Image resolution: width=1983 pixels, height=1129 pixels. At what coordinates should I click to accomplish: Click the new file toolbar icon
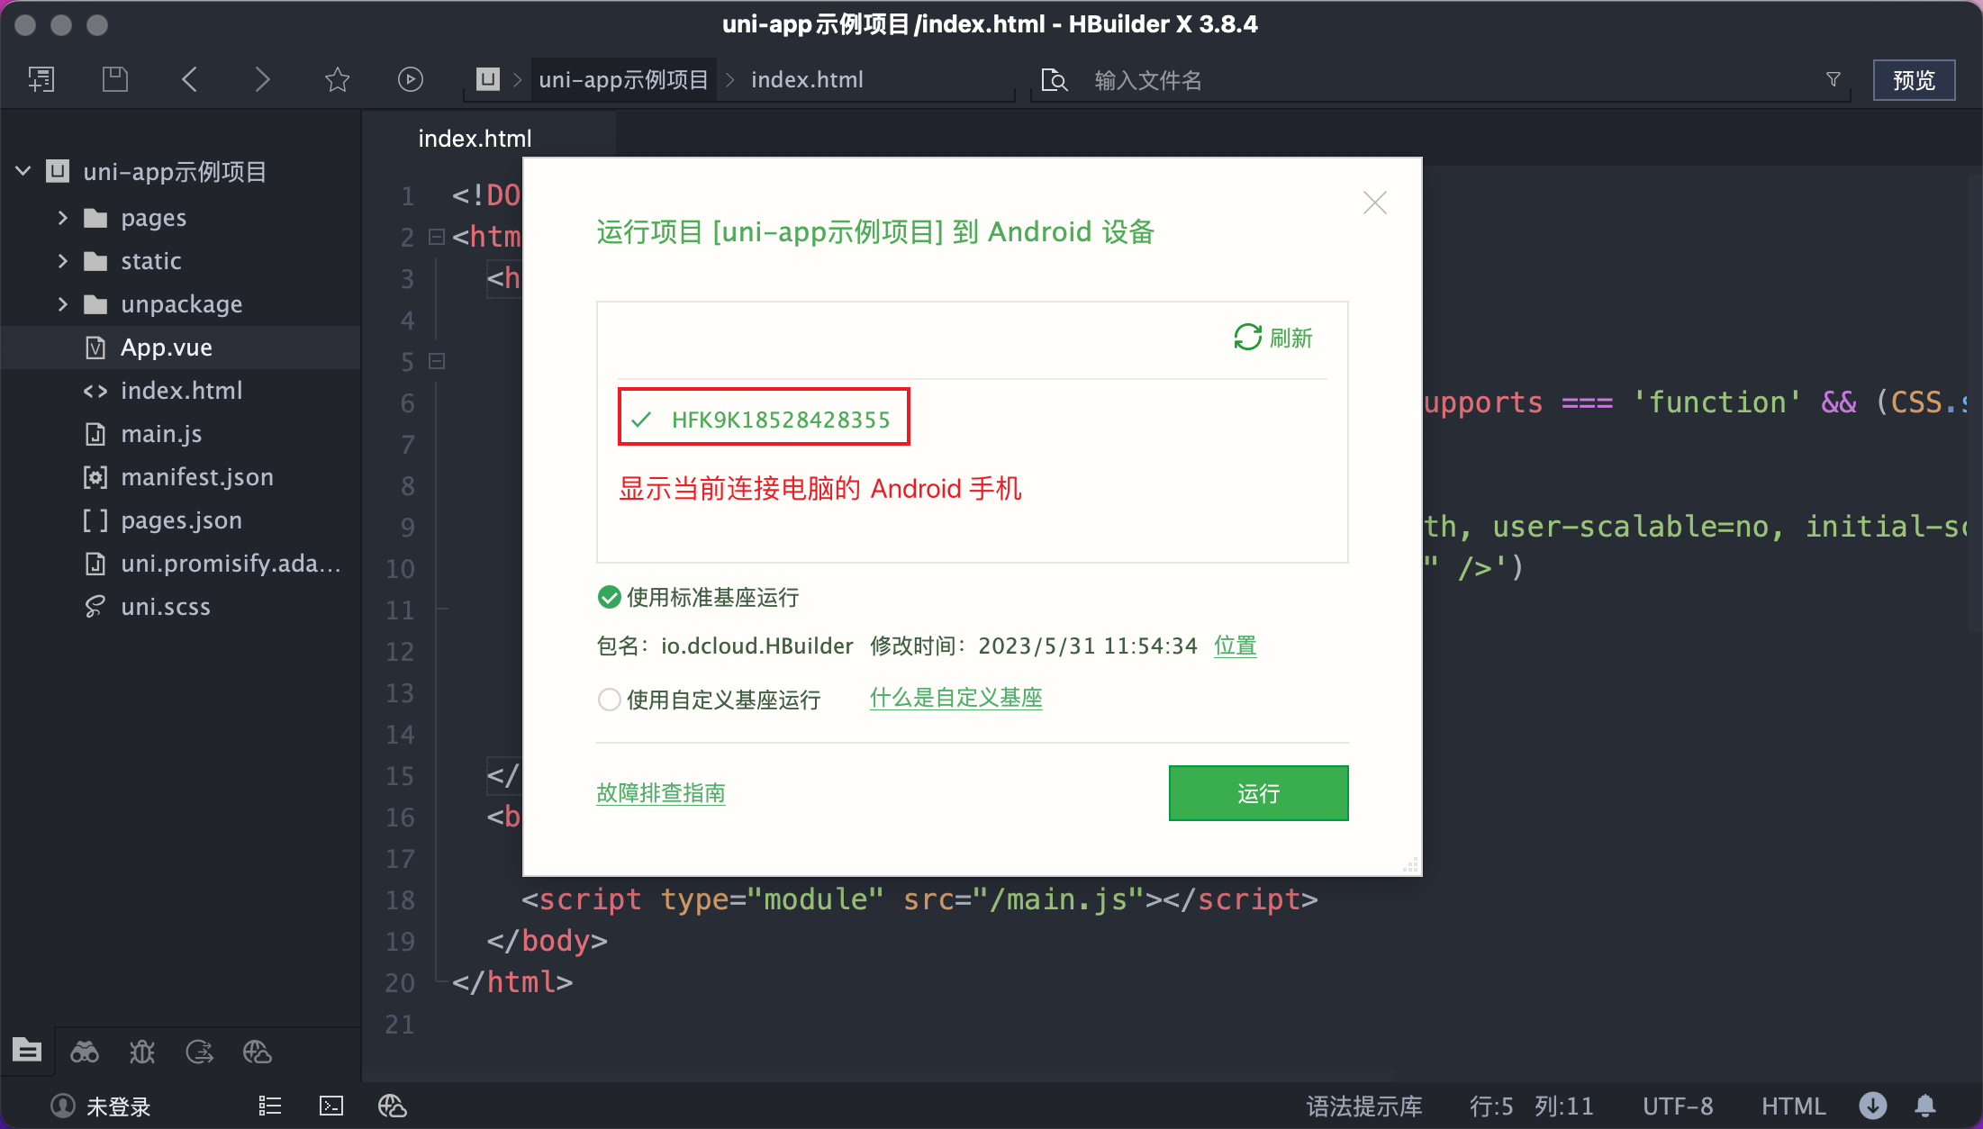[x=41, y=79]
